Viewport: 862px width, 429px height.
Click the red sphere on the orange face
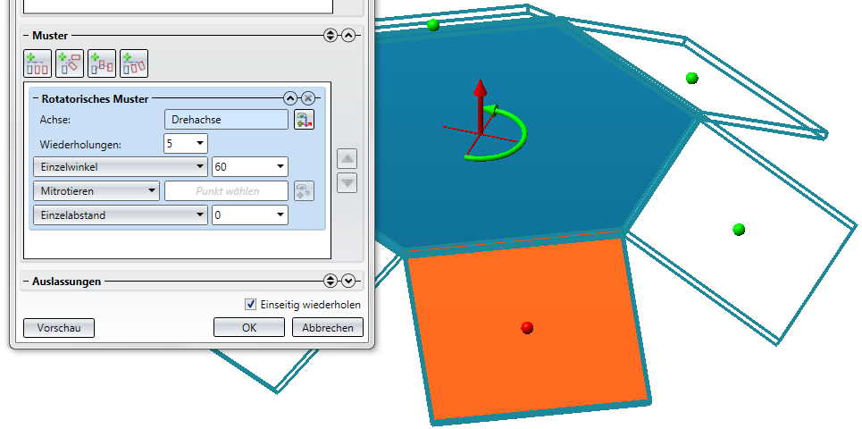tap(527, 328)
